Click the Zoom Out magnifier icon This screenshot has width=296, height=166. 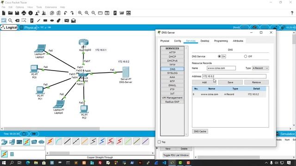[x=93, y=13]
